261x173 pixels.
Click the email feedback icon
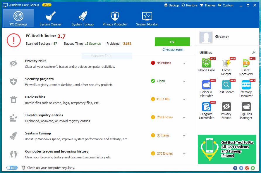click(x=253, y=168)
